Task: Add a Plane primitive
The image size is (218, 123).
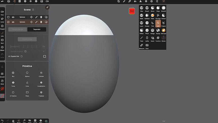Action: tap(27, 94)
